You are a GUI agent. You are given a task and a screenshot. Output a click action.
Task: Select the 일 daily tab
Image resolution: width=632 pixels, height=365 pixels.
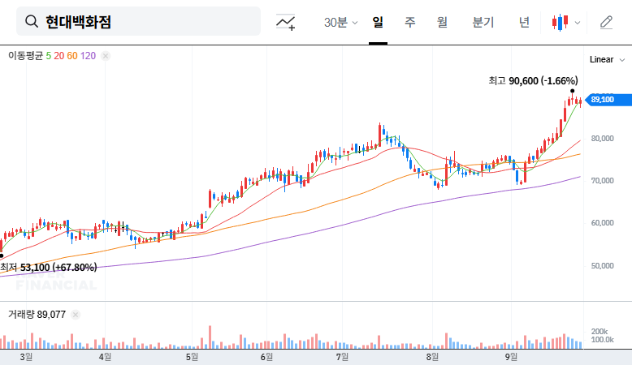click(x=378, y=22)
